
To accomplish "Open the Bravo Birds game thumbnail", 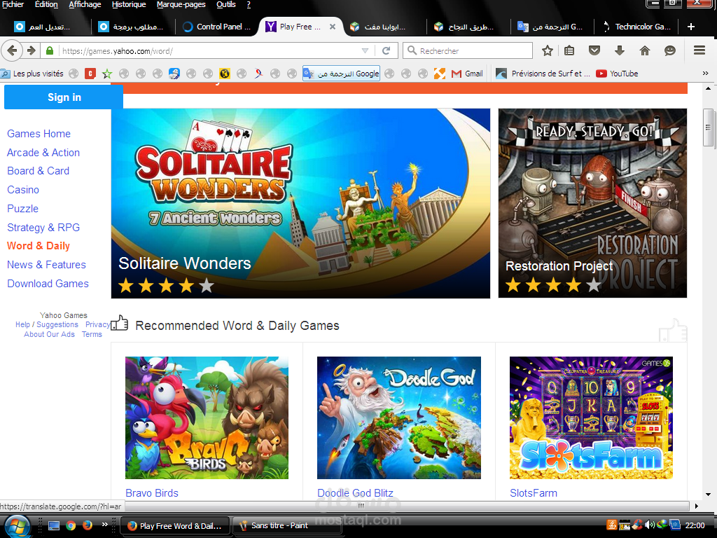I will click(x=207, y=418).
